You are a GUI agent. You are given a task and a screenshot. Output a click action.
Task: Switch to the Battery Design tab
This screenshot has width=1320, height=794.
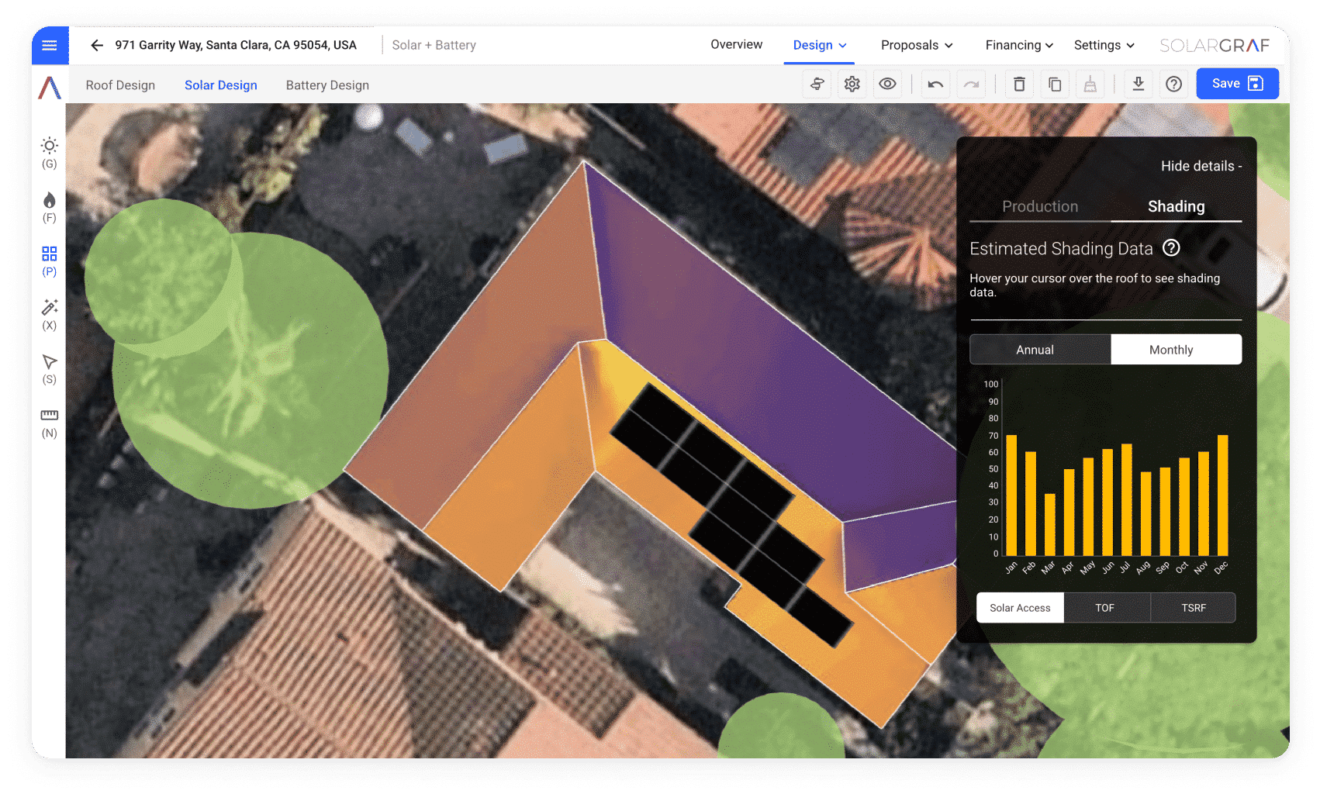click(327, 85)
